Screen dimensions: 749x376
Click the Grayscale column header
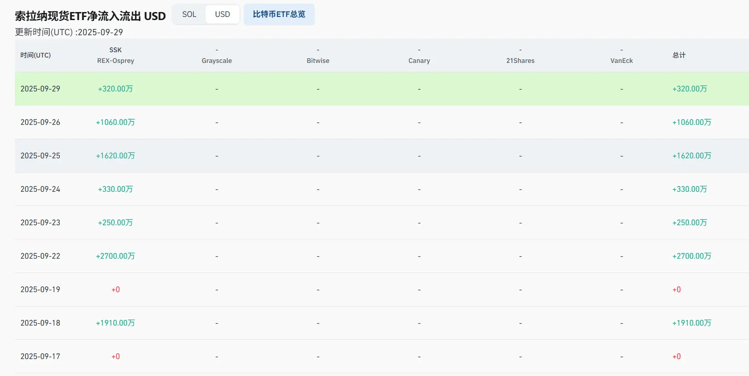(x=217, y=55)
